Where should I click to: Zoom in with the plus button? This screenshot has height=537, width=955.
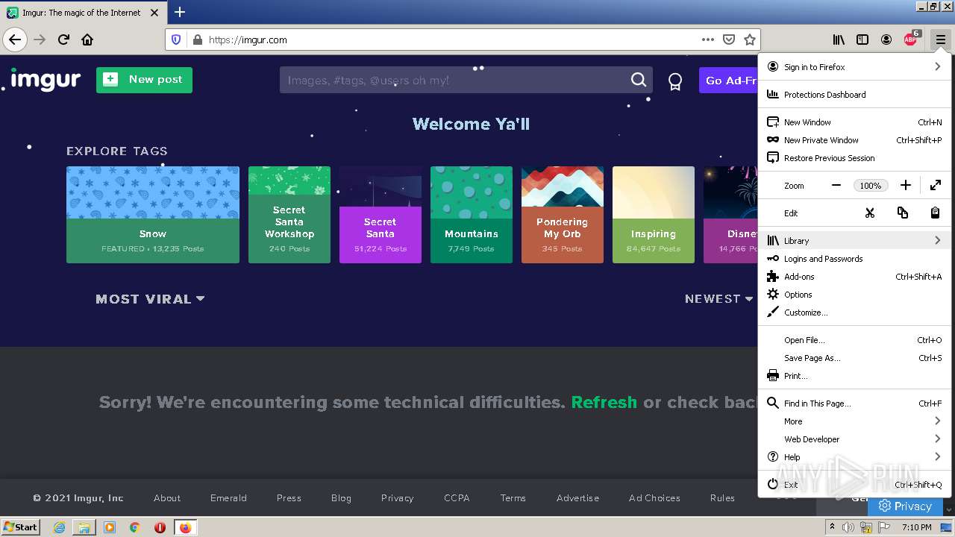tap(905, 185)
